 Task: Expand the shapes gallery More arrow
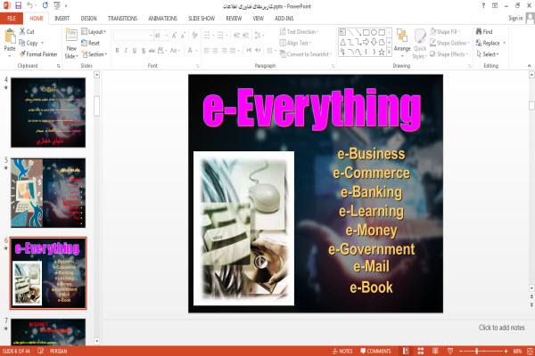click(389, 52)
